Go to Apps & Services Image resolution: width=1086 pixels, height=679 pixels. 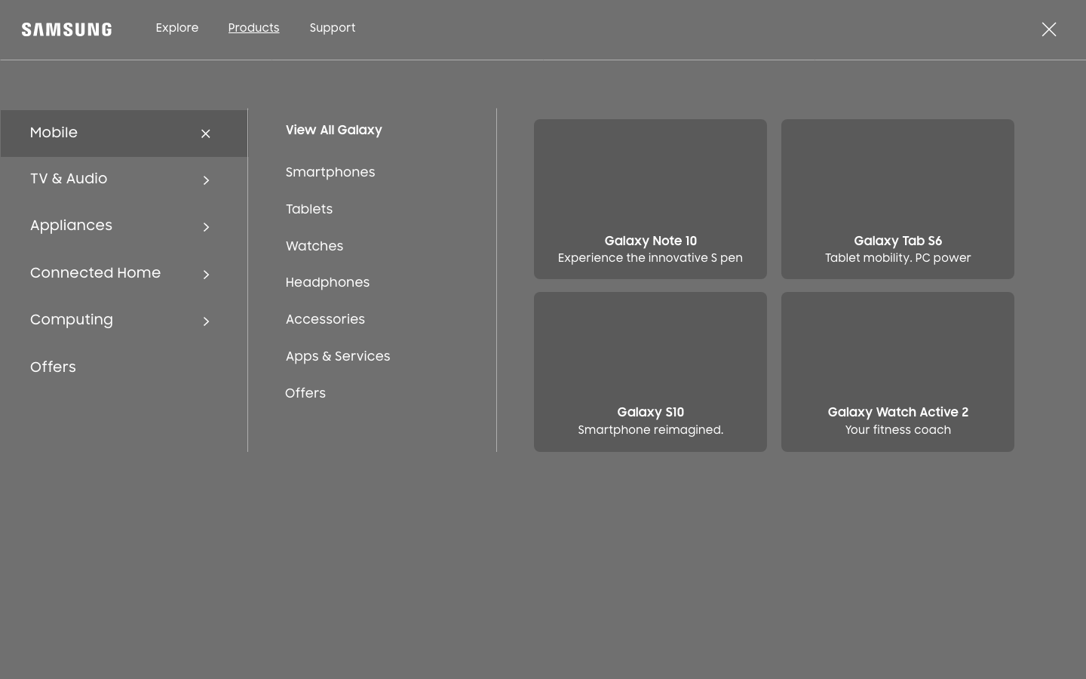[x=338, y=357]
